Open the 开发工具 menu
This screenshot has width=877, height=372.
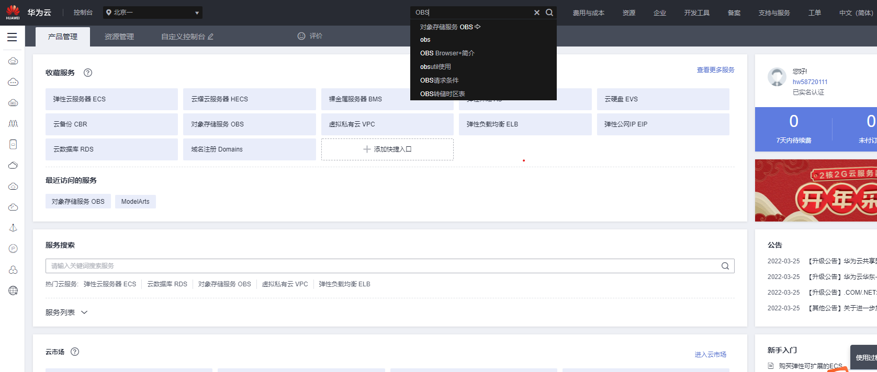(x=697, y=13)
